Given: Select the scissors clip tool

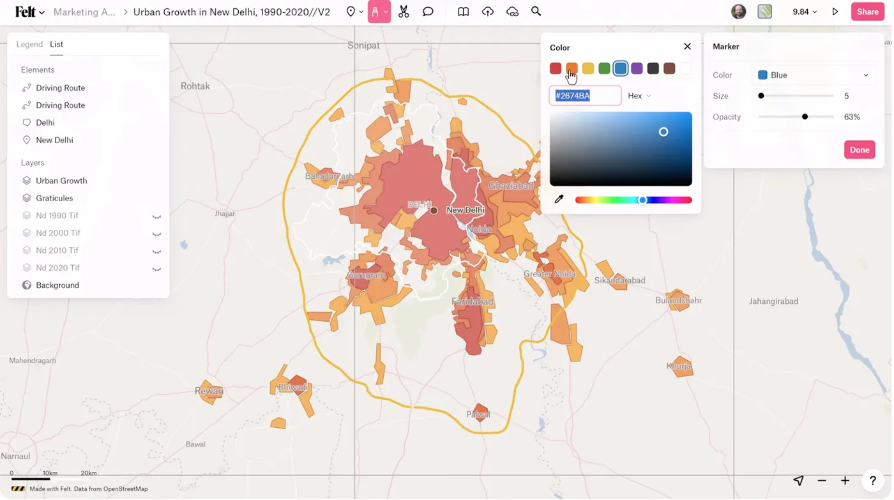Looking at the screenshot, I should 404,11.
